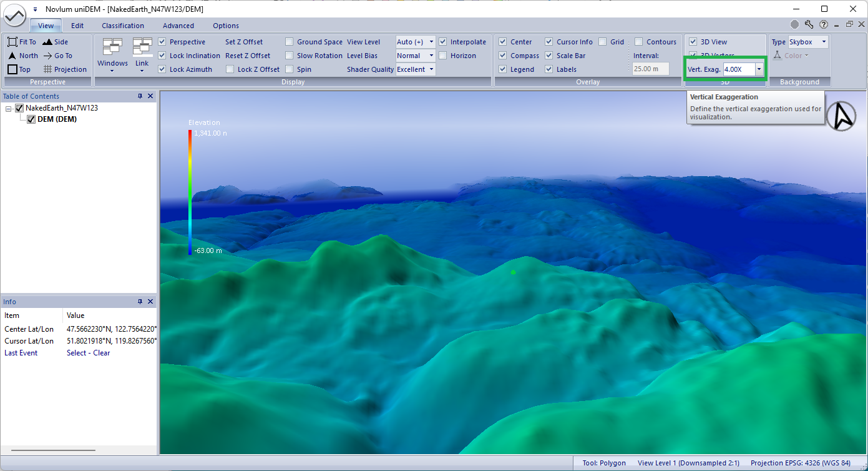Image resolution: width=868 pixels, height=471 pixels.
Task: Open the Edit ribbon tab
Action: [x=77, y=26]
